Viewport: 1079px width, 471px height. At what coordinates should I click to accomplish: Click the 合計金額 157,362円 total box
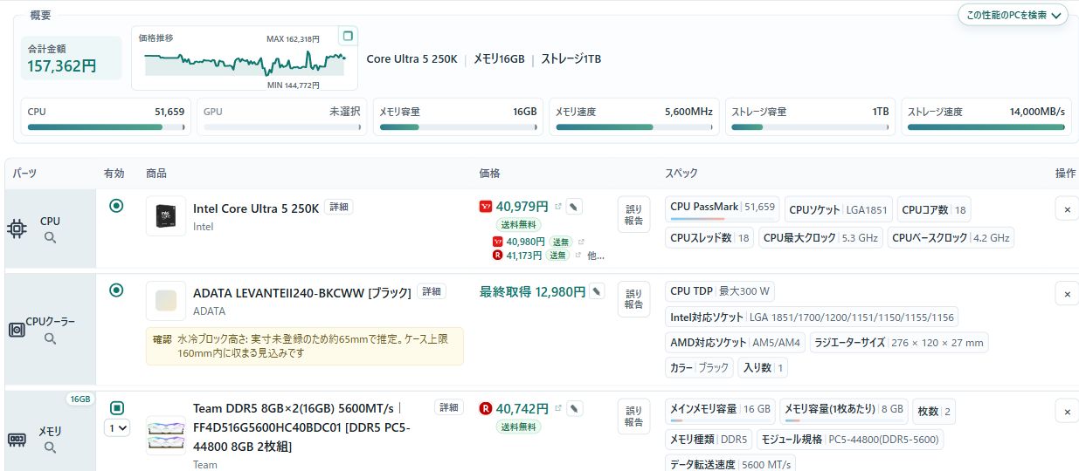tap(72, 58)
